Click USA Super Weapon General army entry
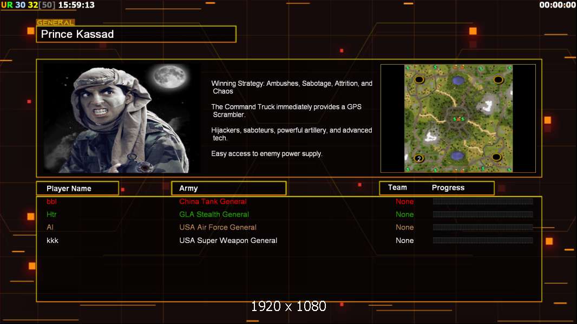Viewport: 577px width, 324px height. pos(228,240)
